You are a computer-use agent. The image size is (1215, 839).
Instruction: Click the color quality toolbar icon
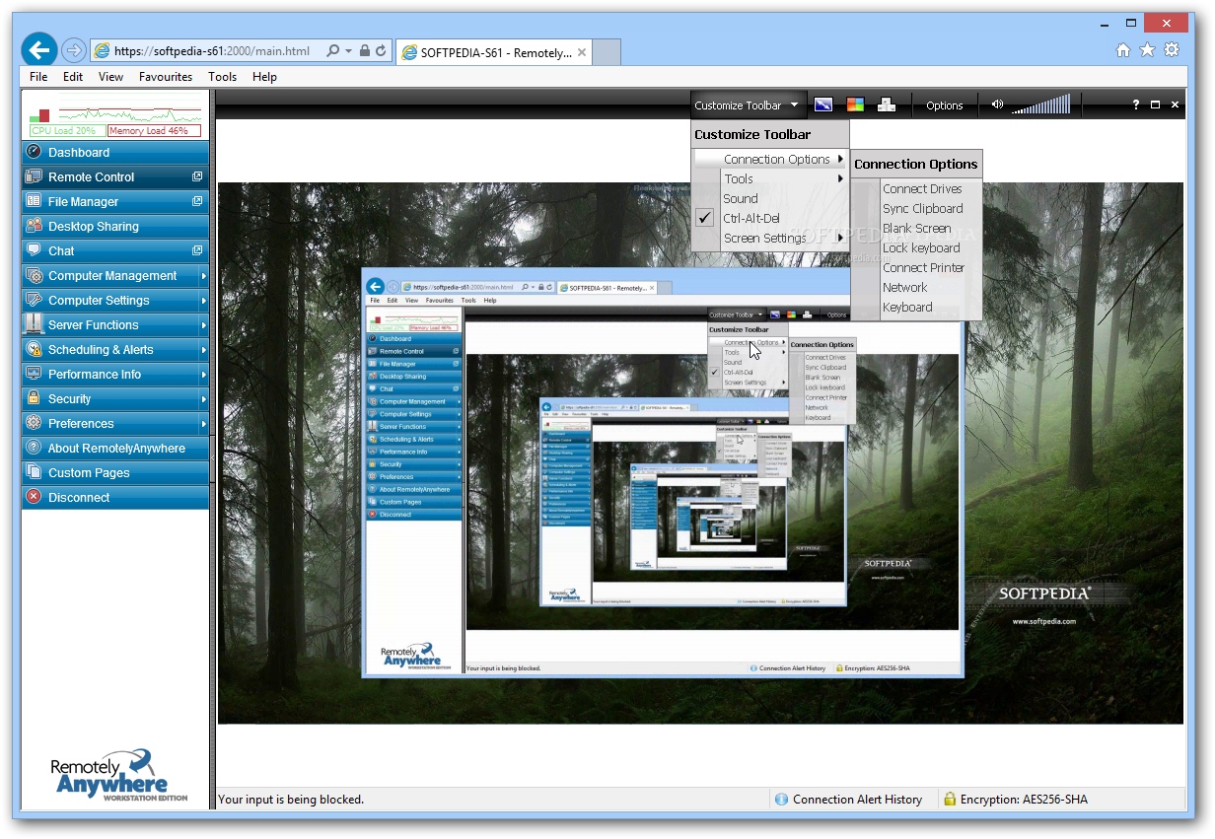[855, 105]
